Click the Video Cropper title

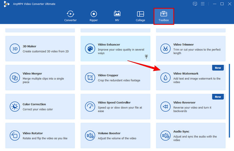coord(108,75)
